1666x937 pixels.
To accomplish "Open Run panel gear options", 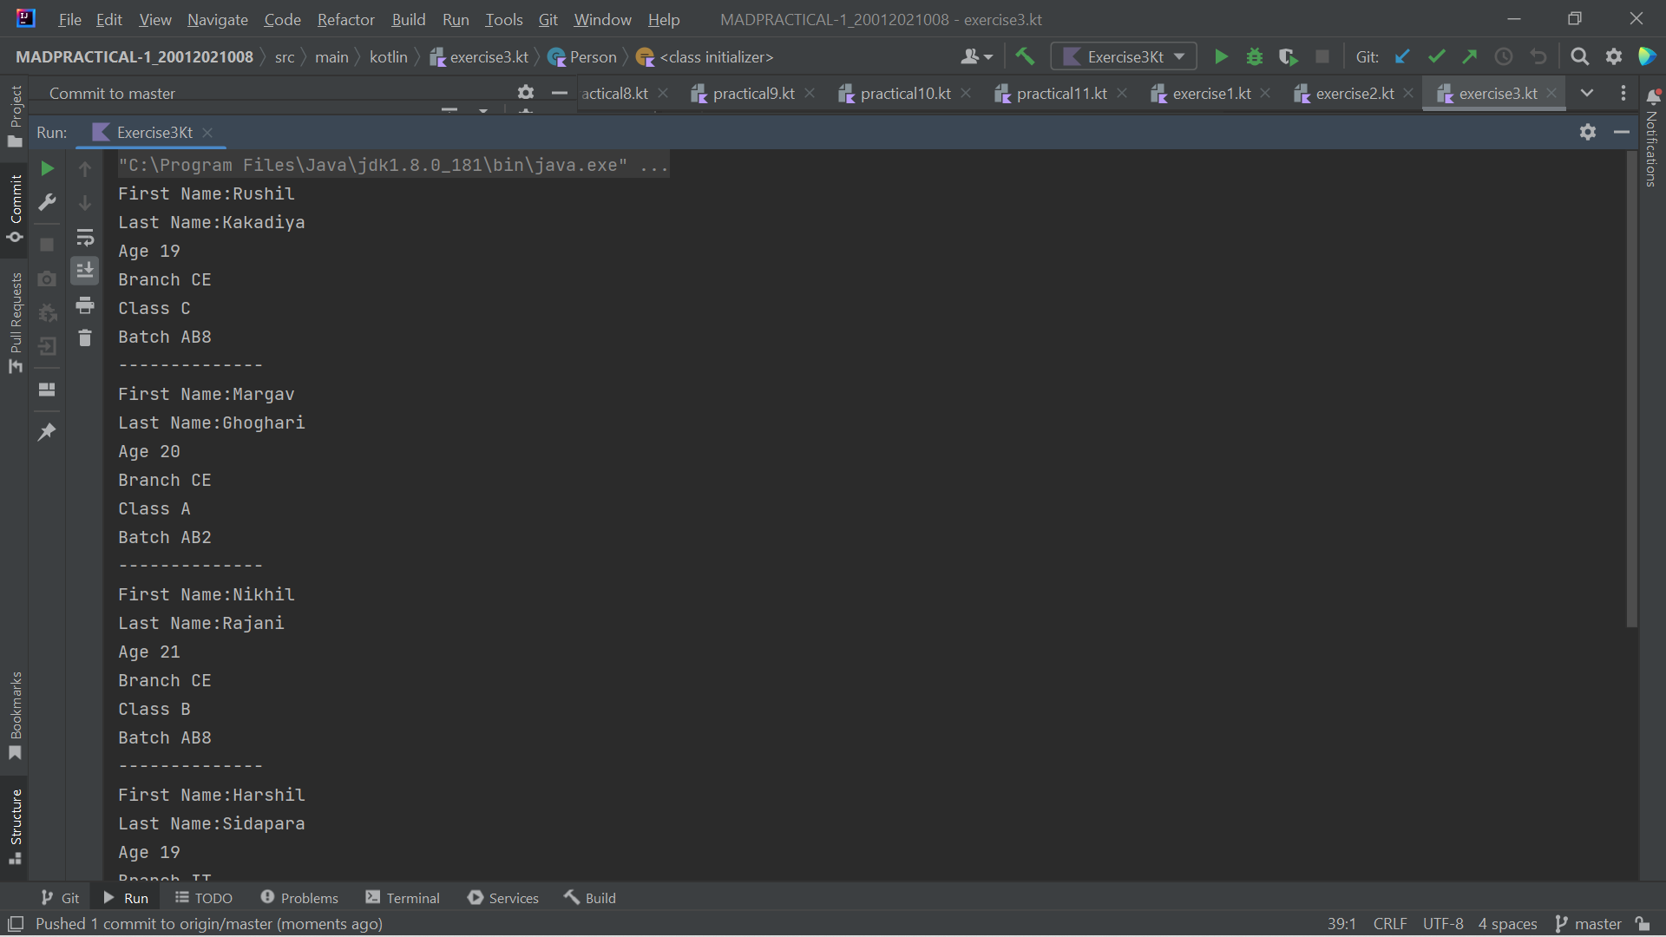I will tap(1588, 132).
